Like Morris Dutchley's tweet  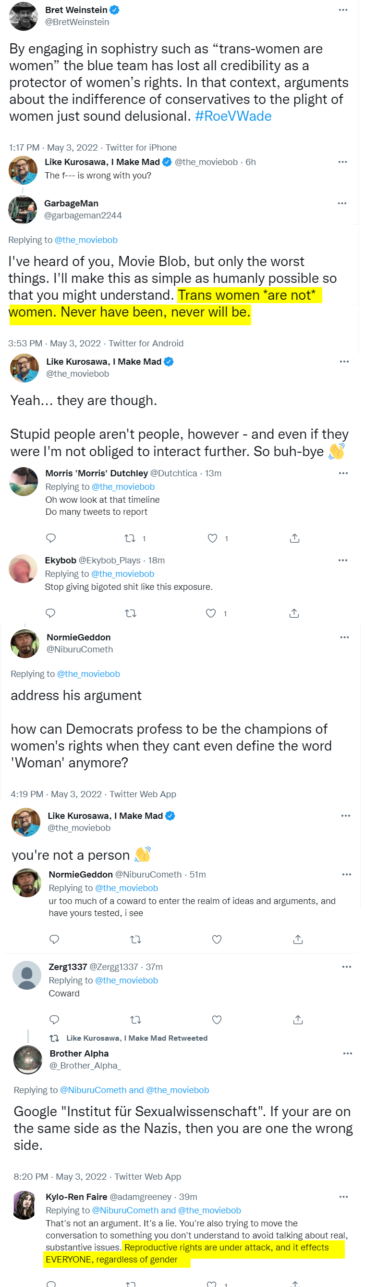pyautogui.click(x=212, y=538)
